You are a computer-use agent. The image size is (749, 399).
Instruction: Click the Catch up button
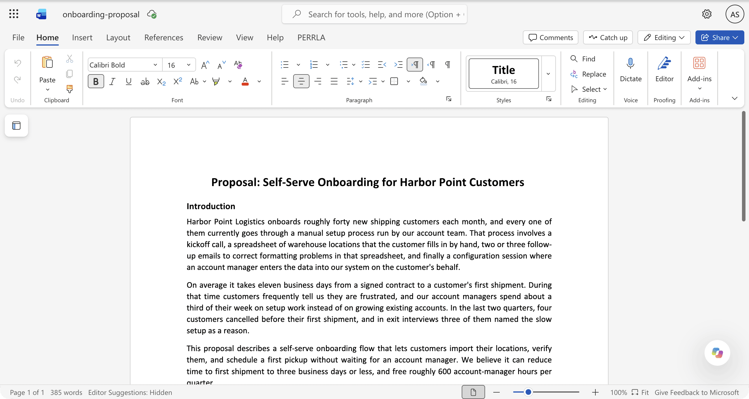click(x=608, y=37)
